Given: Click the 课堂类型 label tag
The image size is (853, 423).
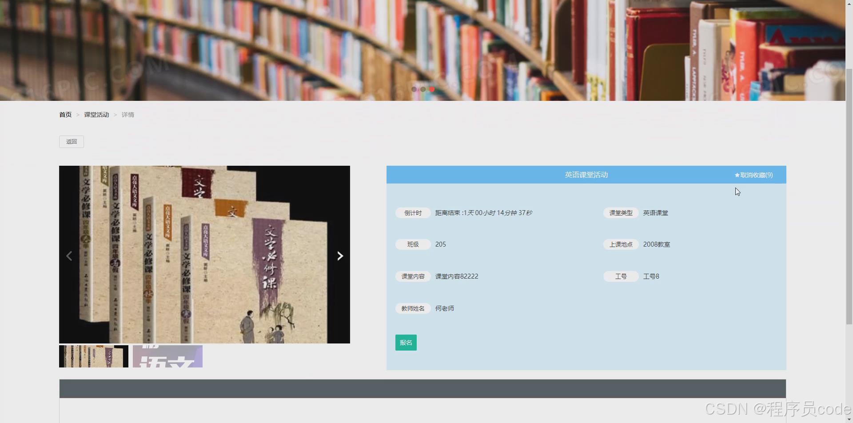Looking at the screenshot, I should 621,213.
